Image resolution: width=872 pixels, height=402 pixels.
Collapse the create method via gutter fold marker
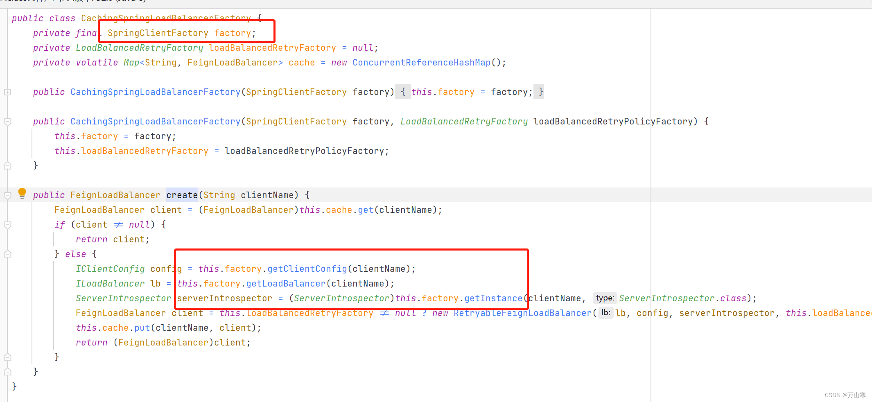(7, 195)
